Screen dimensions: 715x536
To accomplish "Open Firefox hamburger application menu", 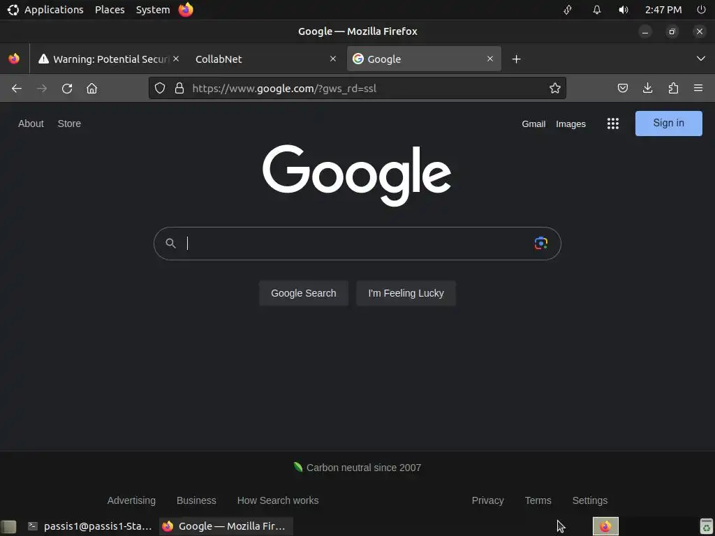I will 698,88.
